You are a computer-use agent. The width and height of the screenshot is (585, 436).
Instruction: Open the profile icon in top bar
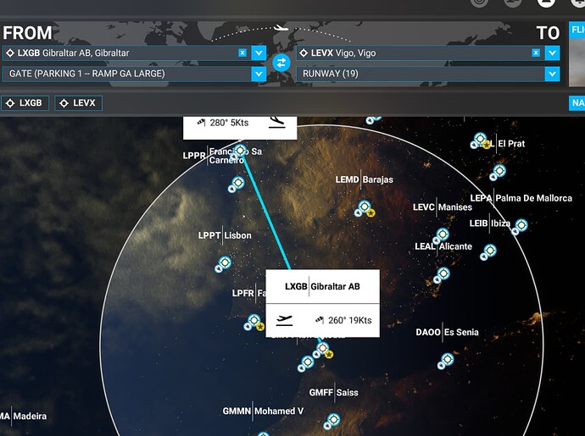pyautogui.click(x=546, y=3)
